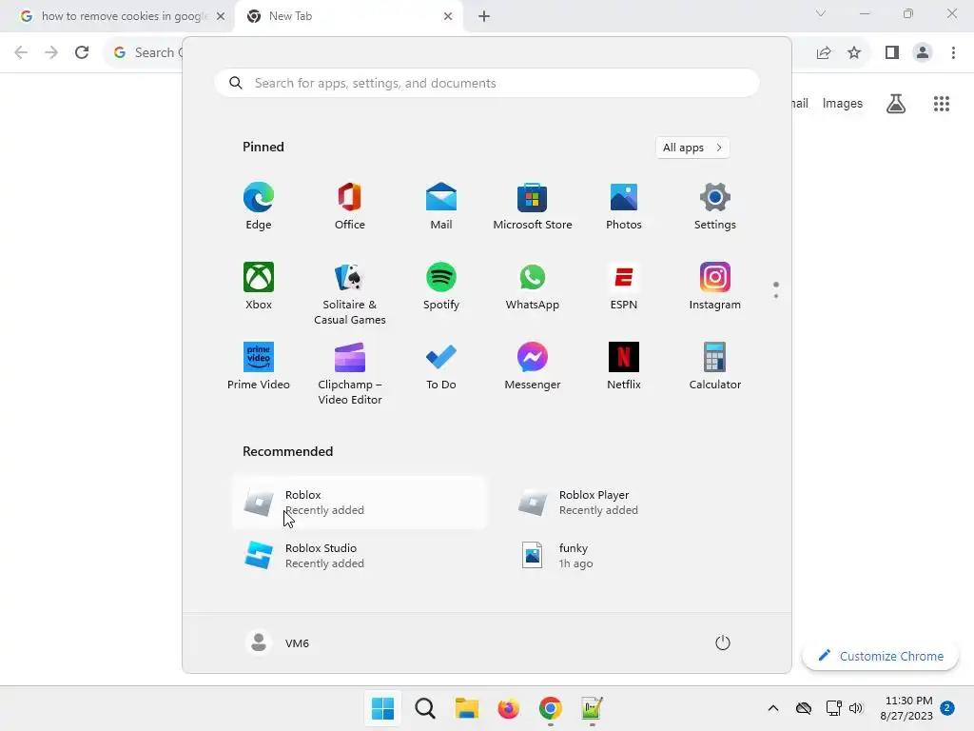
Task: Open Chrome tab search chevron
Action: (821, 13)
